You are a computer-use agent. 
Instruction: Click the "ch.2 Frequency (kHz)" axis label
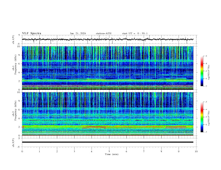(15, 111)
